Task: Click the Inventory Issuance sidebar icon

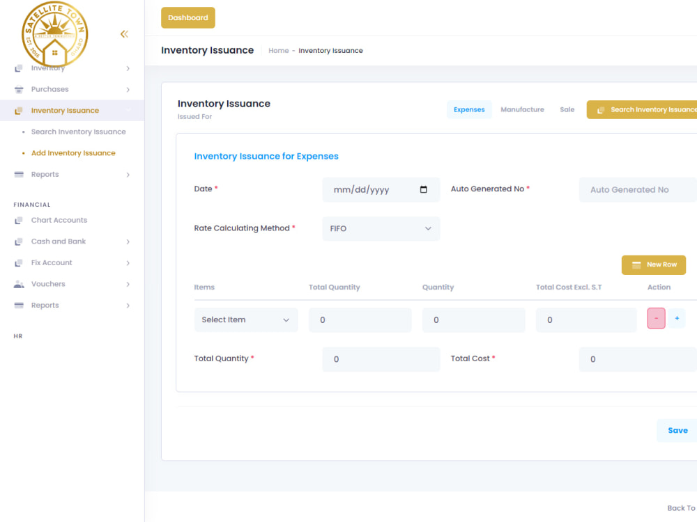Action: [x=19, y=111]
